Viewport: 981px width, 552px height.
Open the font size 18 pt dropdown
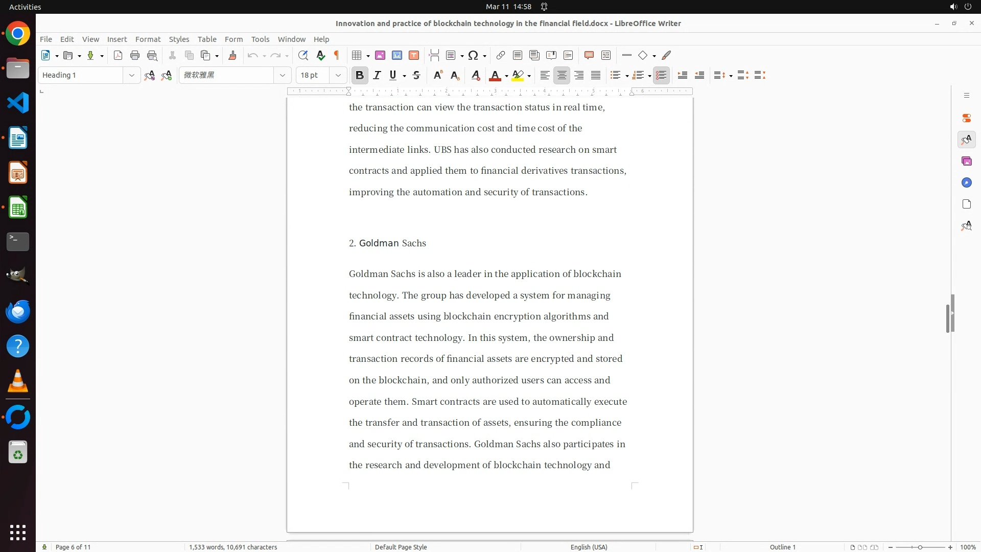tap(338, 76)
